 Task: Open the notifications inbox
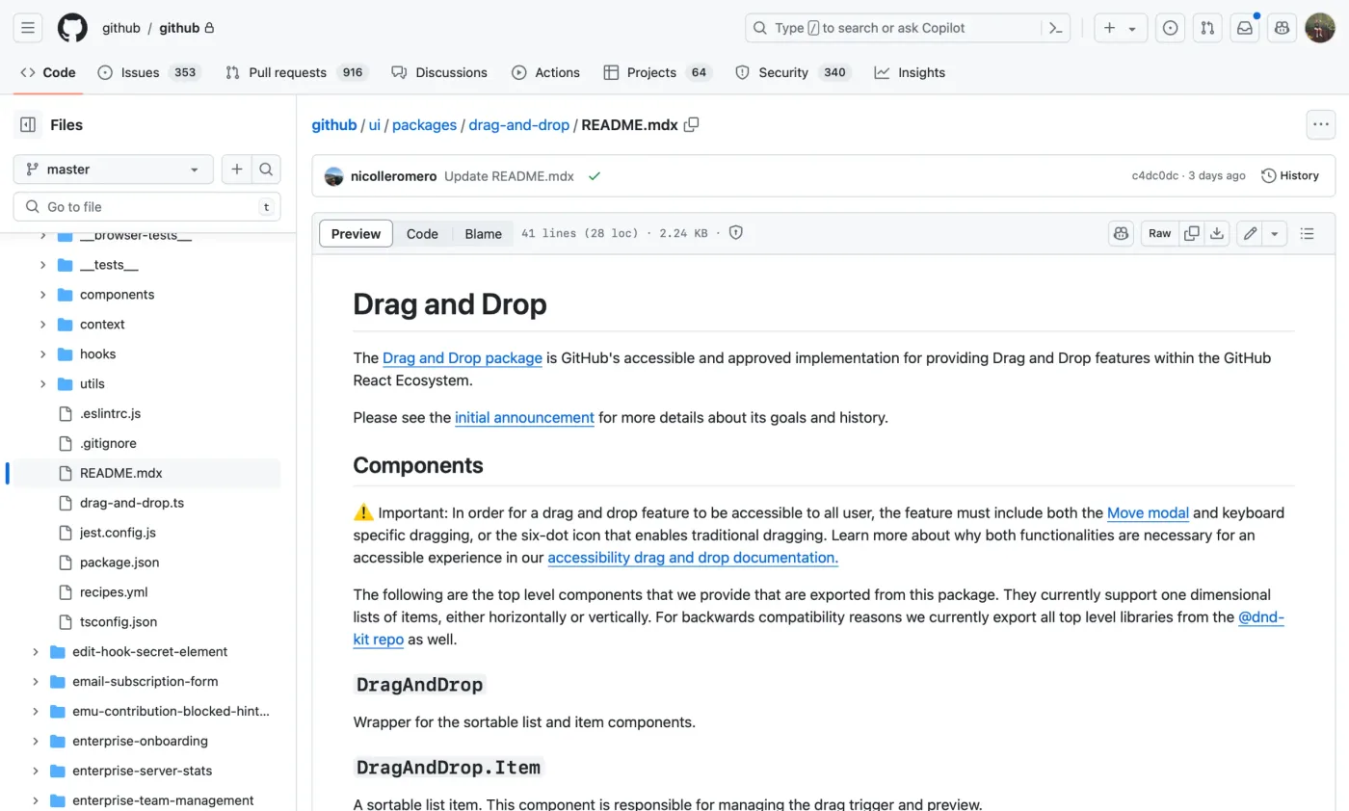point(1245,28)
